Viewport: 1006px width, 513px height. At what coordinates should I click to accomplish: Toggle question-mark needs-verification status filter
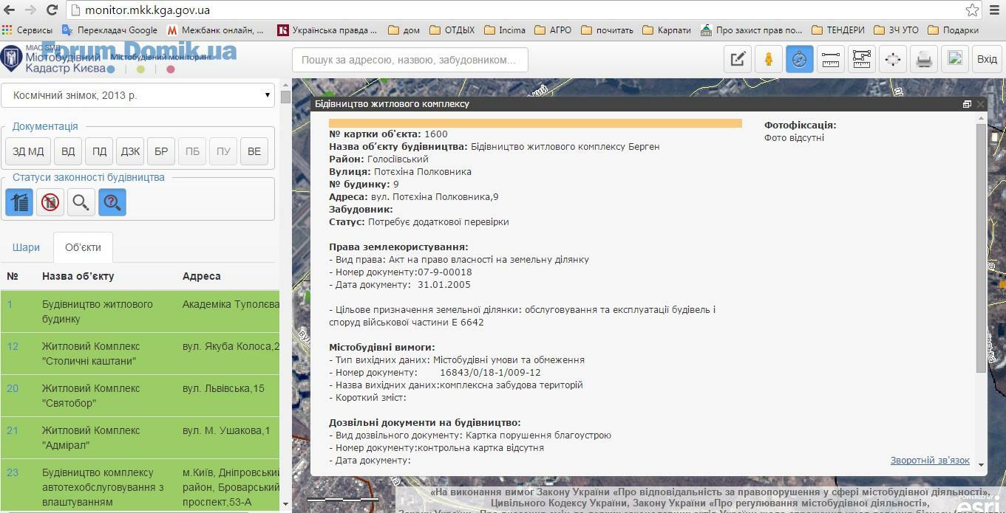[x=112, y=202]
